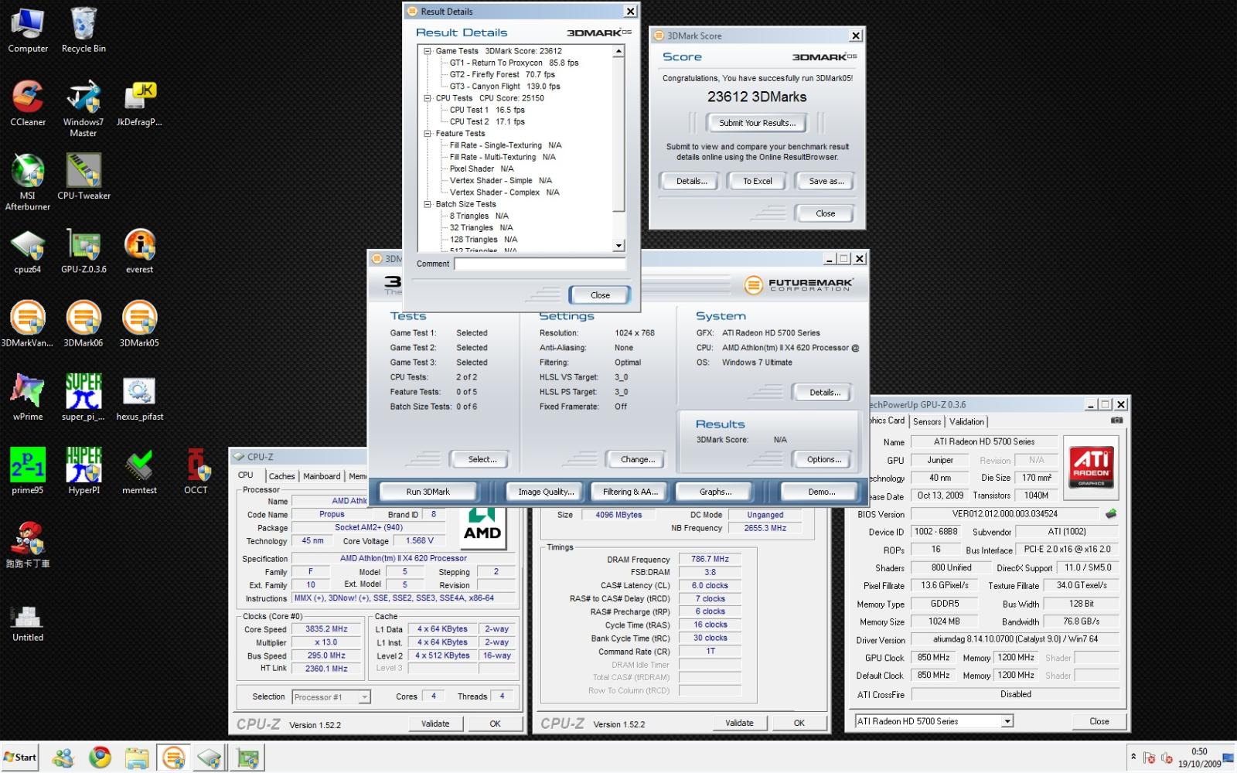Switch to the Caches tab in CPU-Z
Screen dimensions: 1237x773
pyautogui.click(x=281, y=476)
